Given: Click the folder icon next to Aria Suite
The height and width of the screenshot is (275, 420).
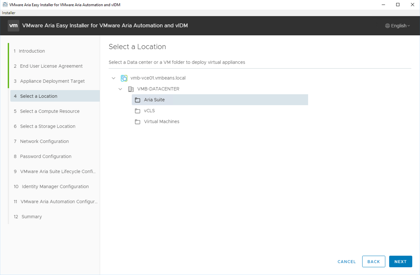Looking at the screenshot, I should (x=138, y=100).
